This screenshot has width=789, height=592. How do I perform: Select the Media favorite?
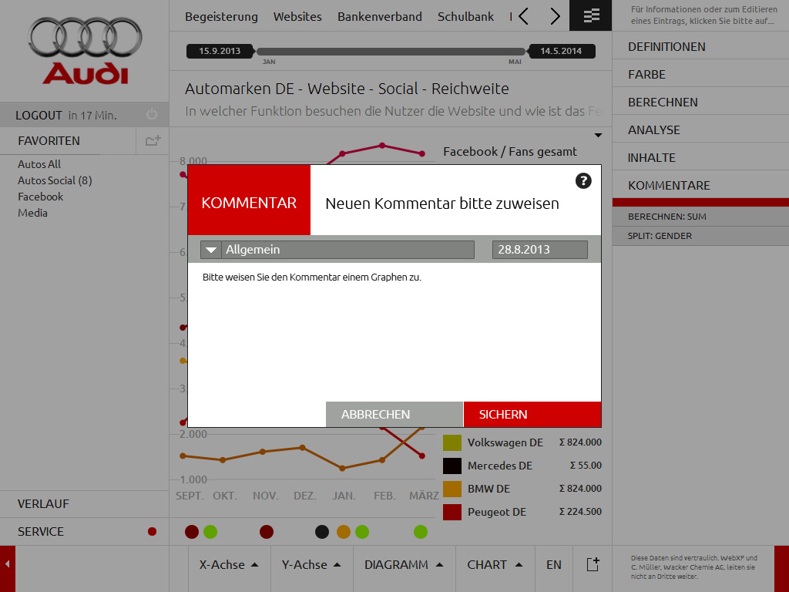(32, 213)
